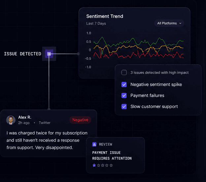
Task: Select the first filled star rating
Action: point(94,165)
